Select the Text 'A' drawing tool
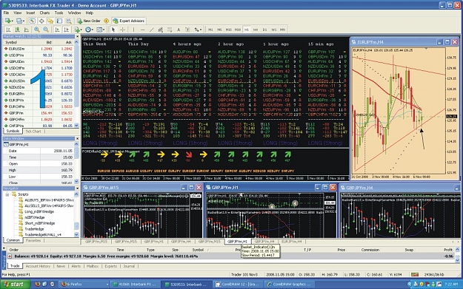463x289 pixels. click(179, 30)
